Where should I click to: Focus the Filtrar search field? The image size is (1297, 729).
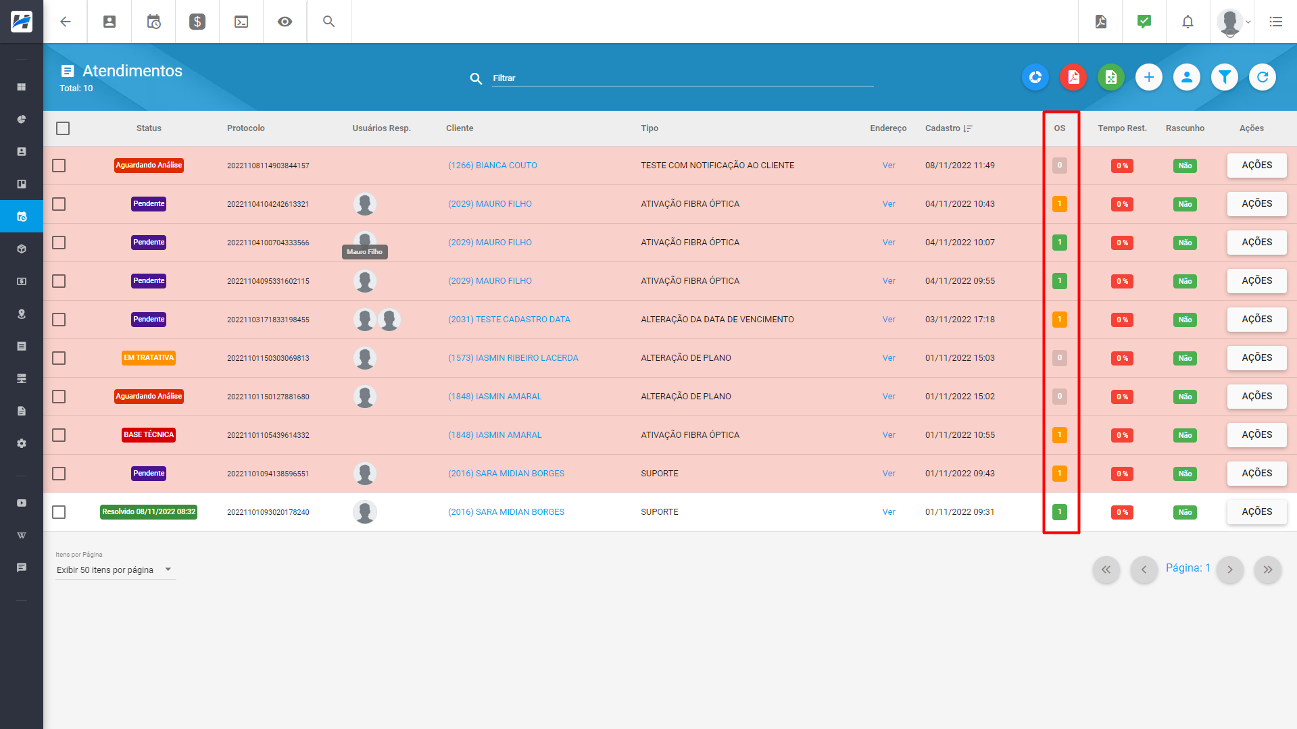tap(683, 78)
